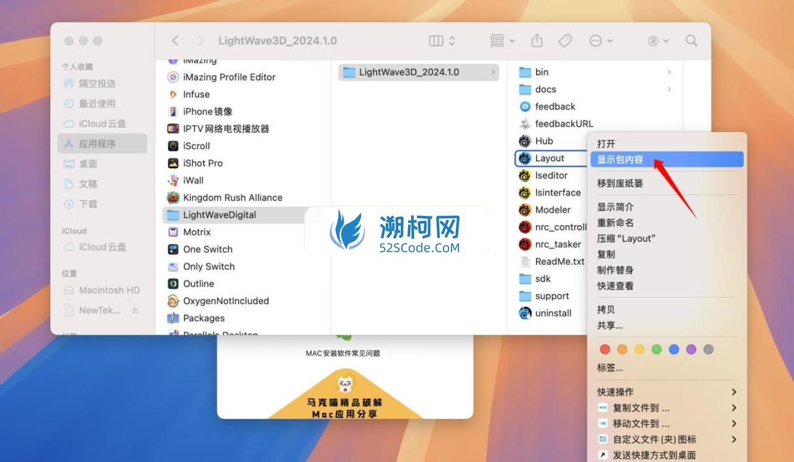Image resolution: width=794 pixels, height=462 pixels.
Task: Select the IPTV网络电视播放器 app icon
Action: click(173, 128)
